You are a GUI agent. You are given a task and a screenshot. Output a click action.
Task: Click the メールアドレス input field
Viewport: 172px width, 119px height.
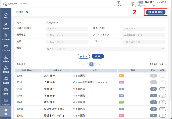pyautogui.click(x=144, y=35)
